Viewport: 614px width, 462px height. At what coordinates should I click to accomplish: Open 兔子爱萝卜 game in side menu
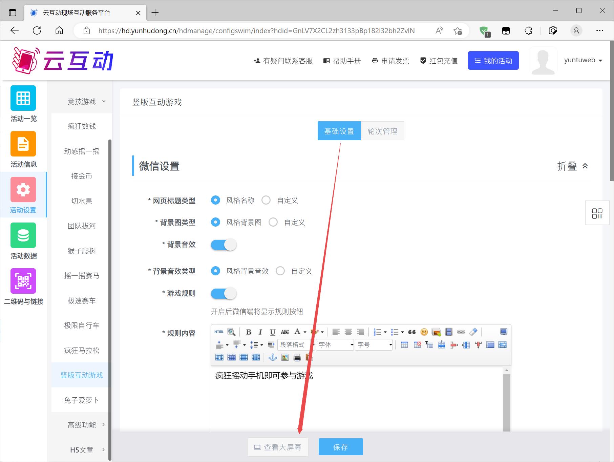click(x=82, y=400)
